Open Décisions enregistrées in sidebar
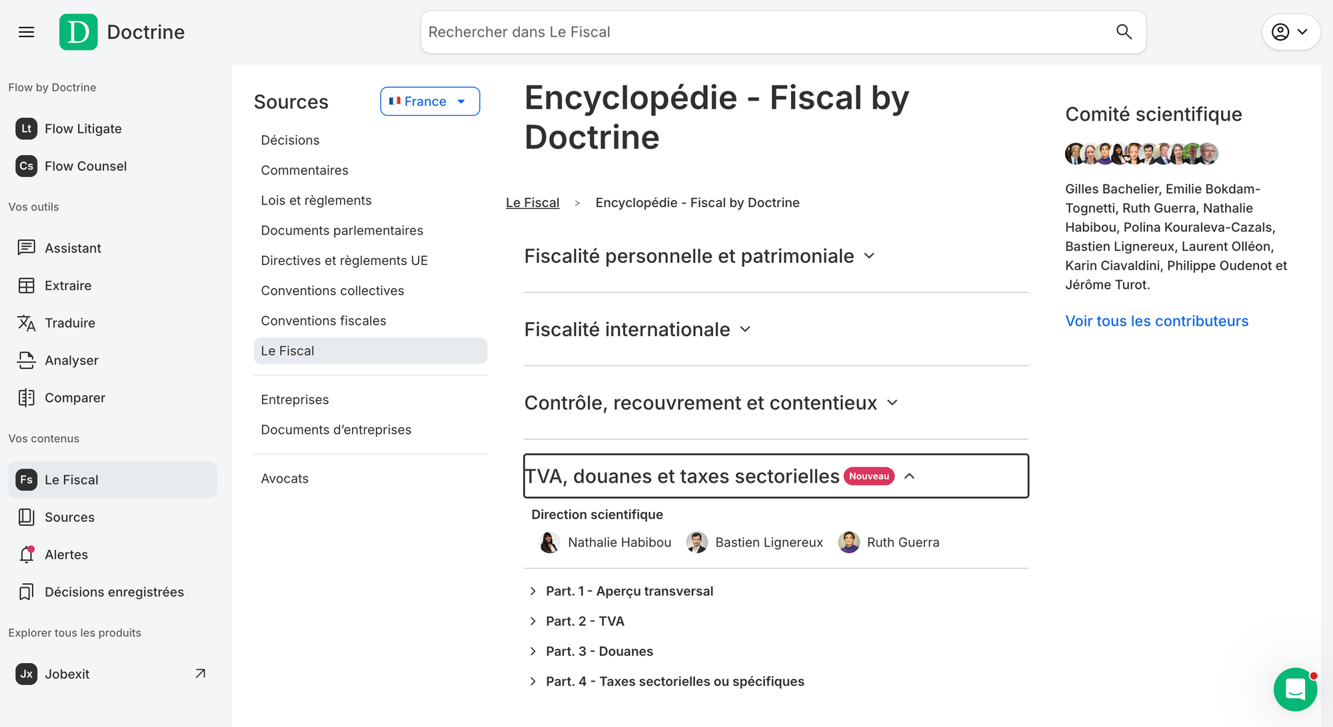The image size is (1333, 727). point(114,592)
